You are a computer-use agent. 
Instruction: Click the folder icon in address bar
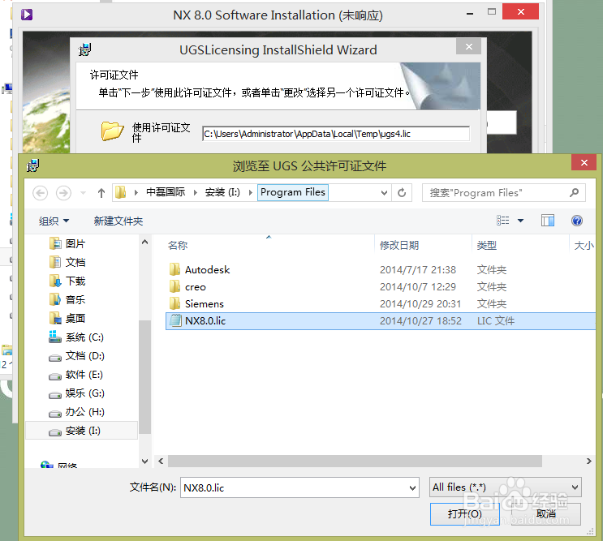(x=121, y=192)
